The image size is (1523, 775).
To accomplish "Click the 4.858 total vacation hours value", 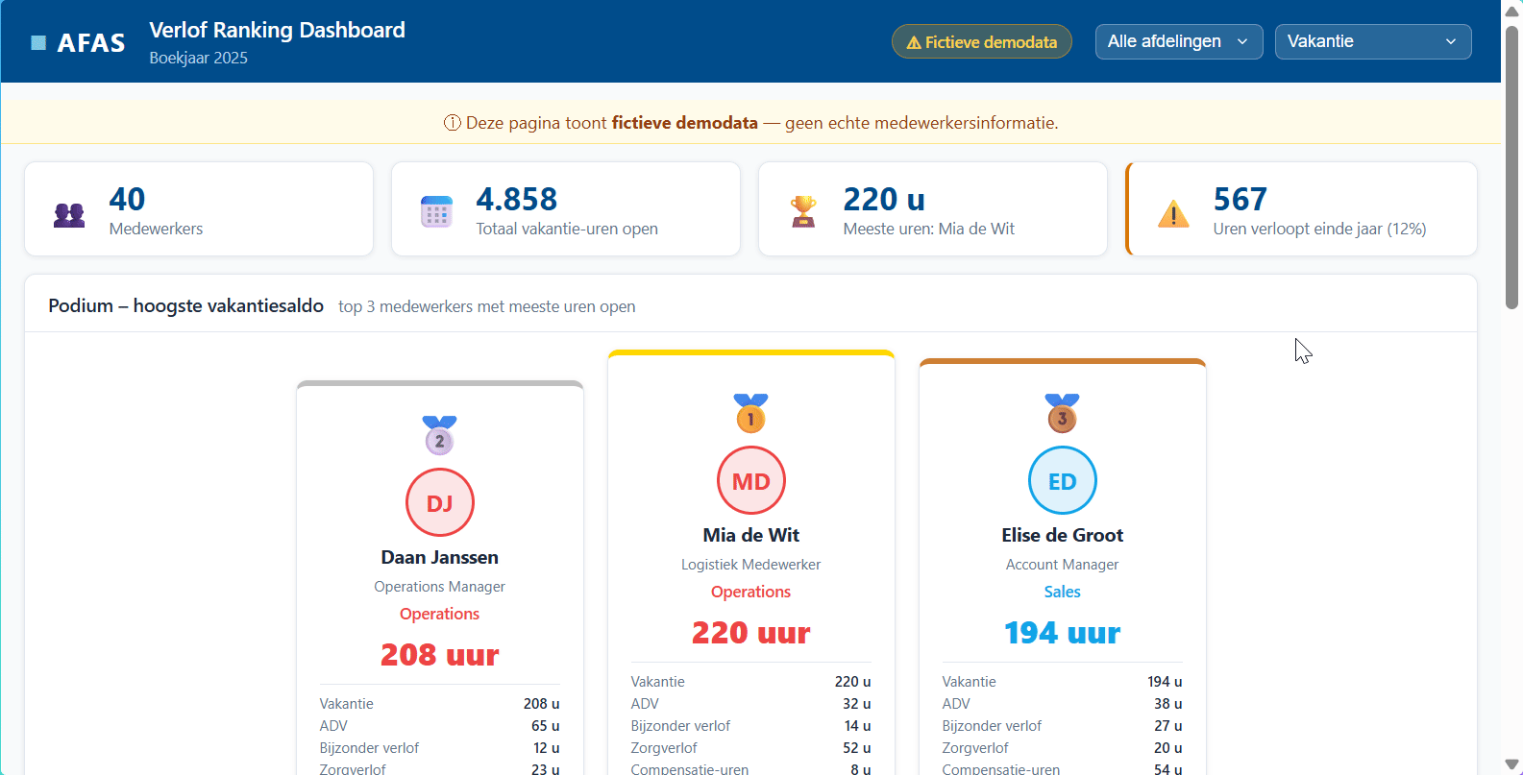I will pos(517,199).
